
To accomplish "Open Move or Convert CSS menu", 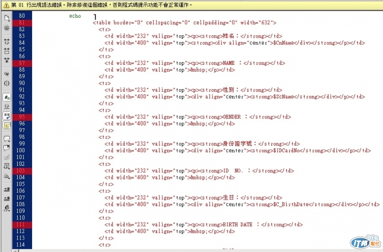I will tap(7, 176).
